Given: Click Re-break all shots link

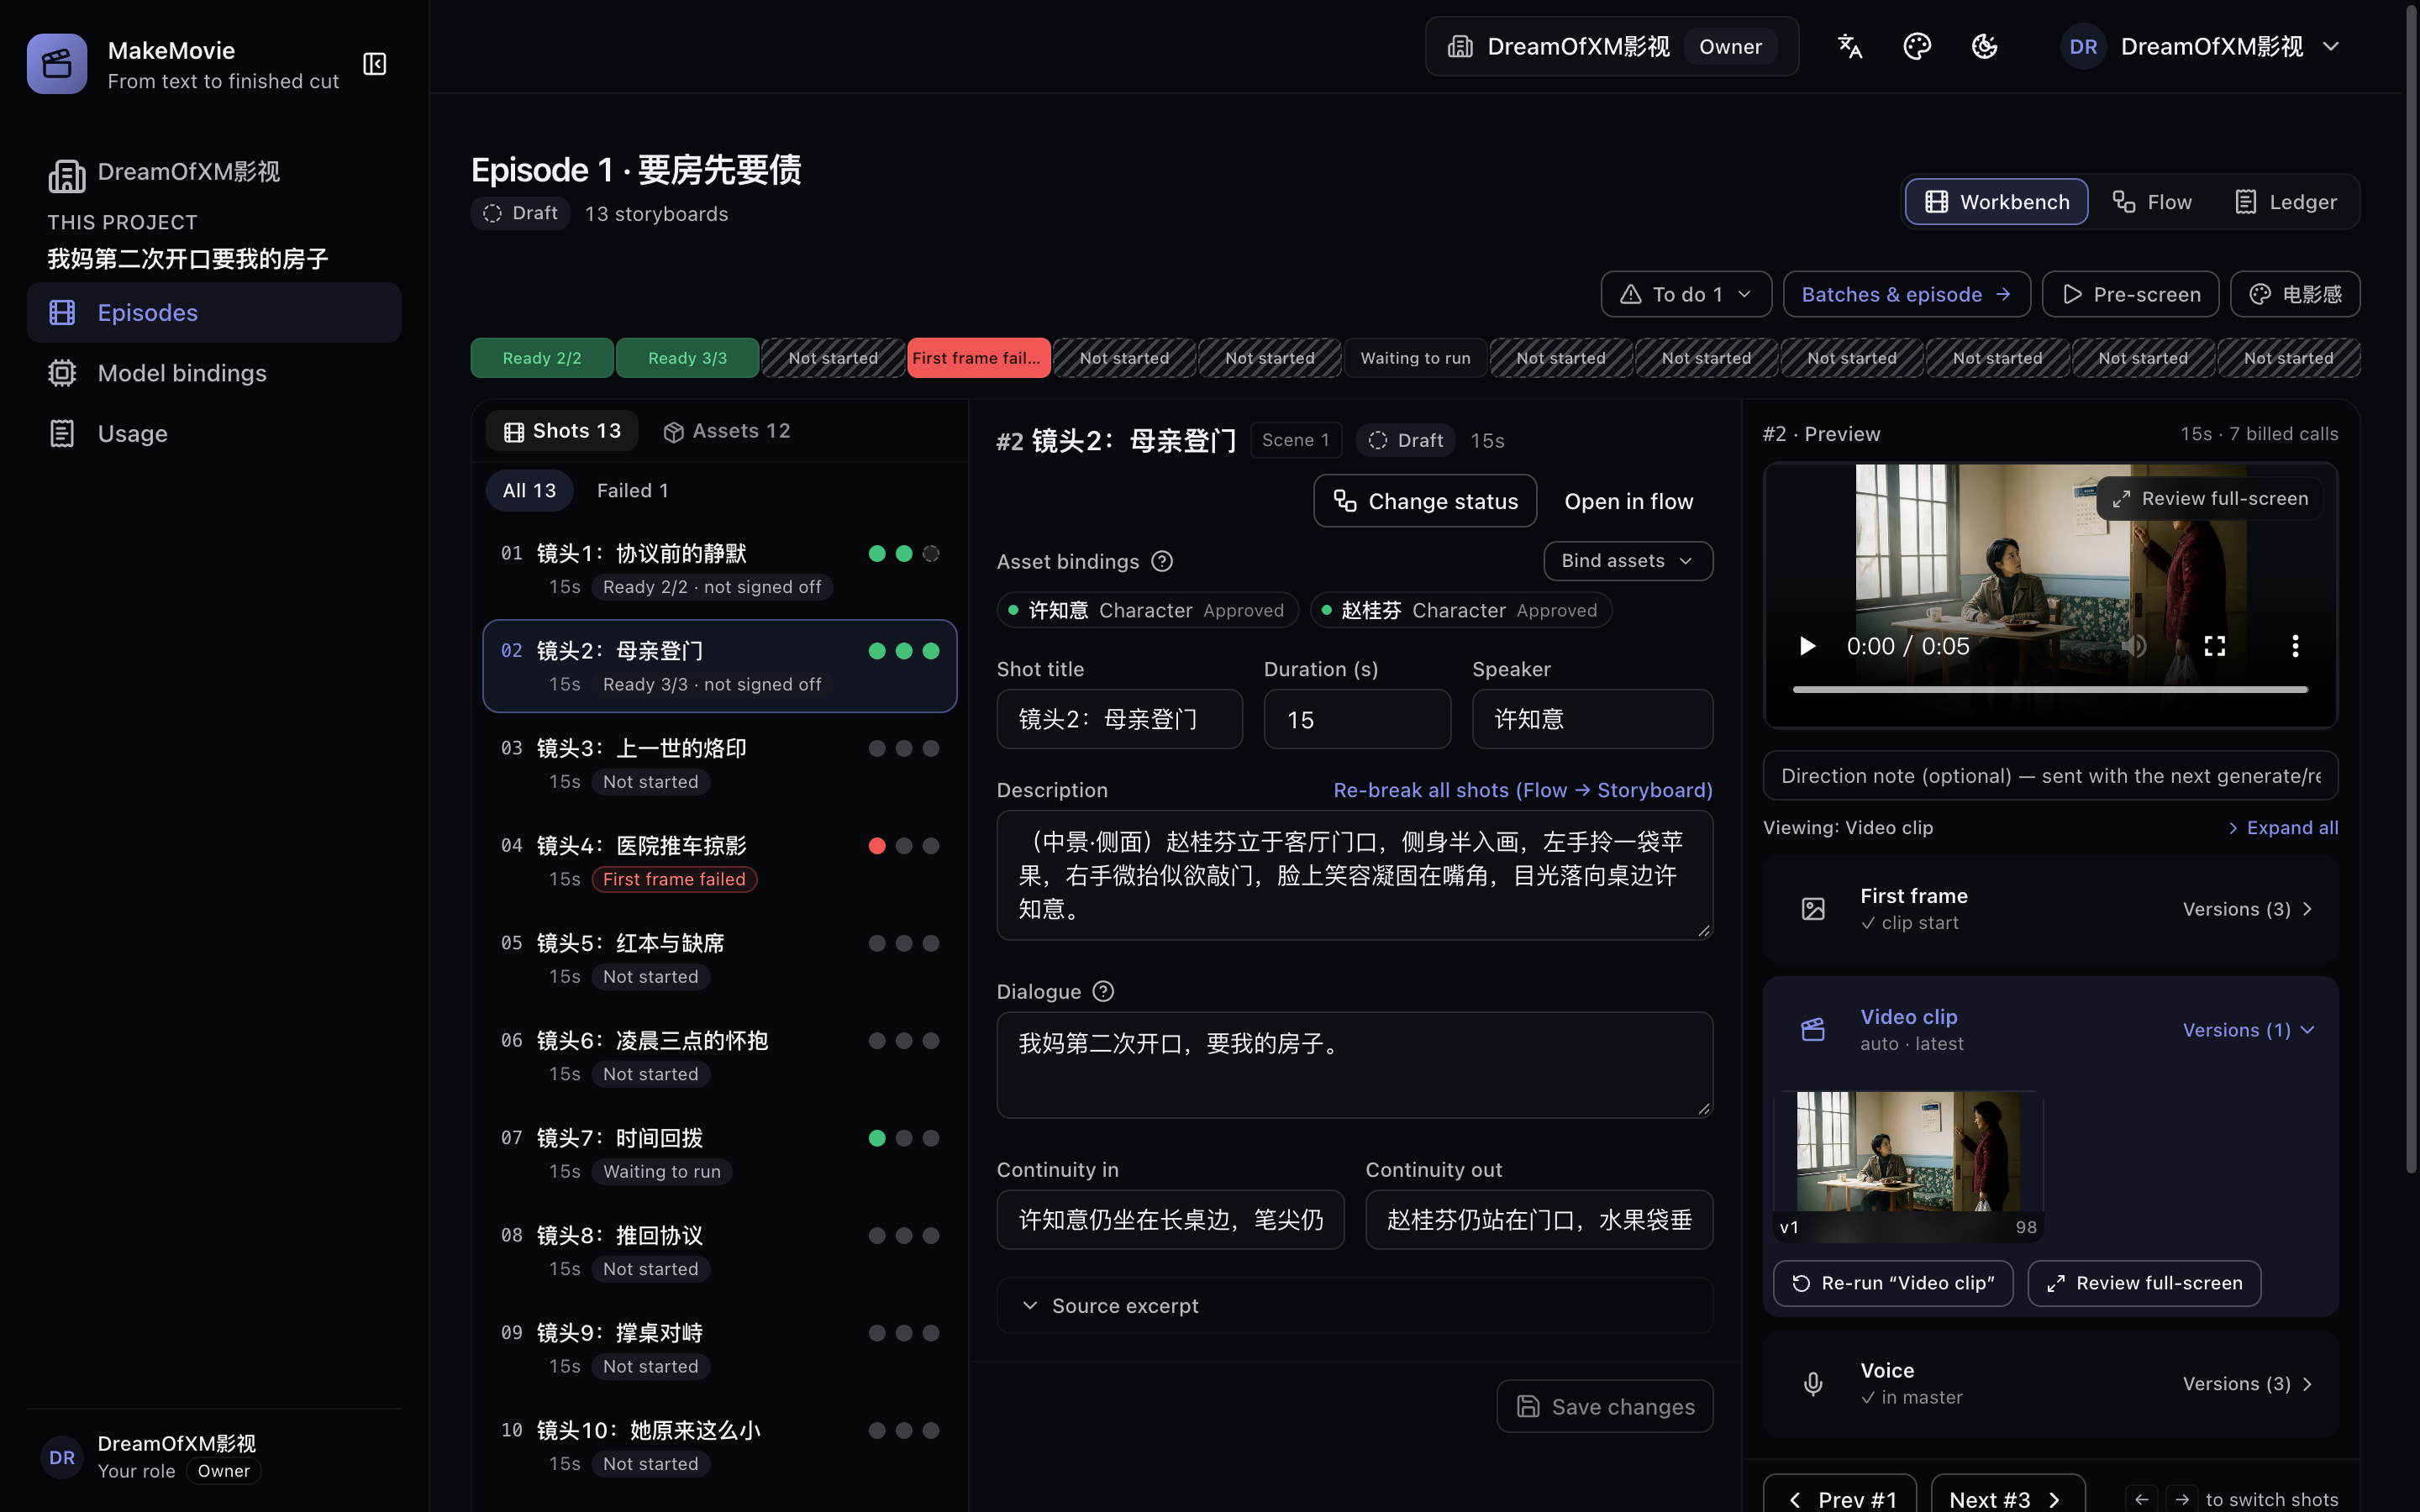Looking at the screenshot, I should [x=1523, y=790].
